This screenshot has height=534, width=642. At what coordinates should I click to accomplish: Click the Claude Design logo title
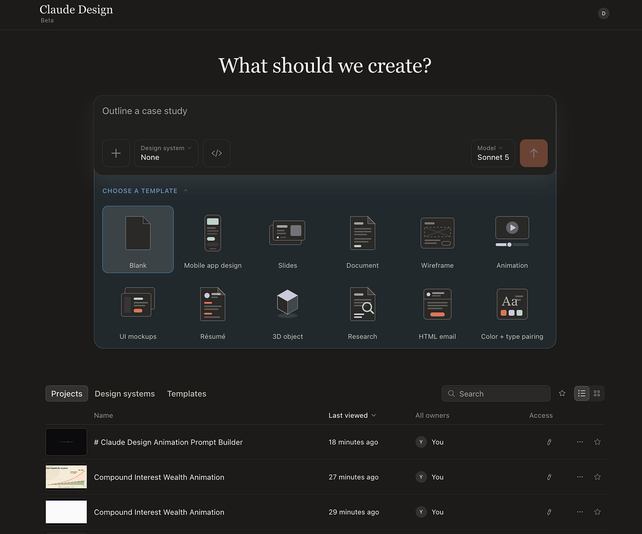tap(76, 10)
